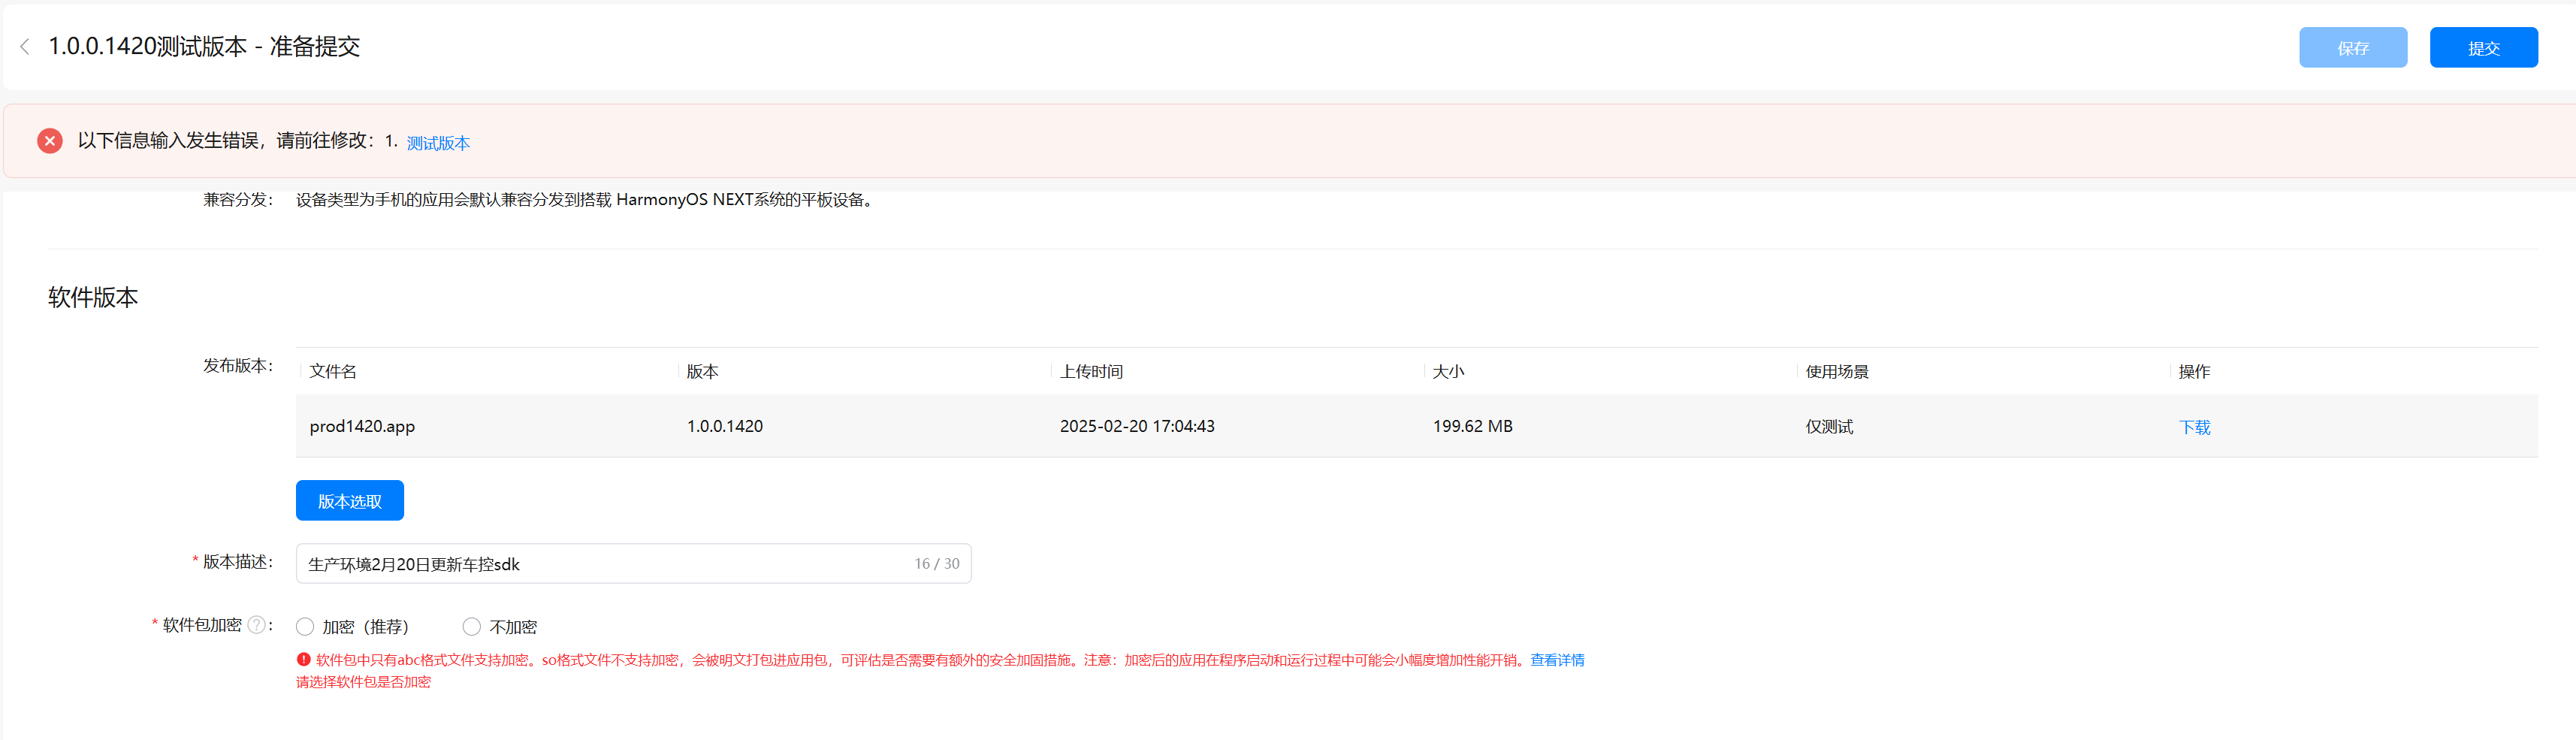Click the 请选择软件包是否加密 error message

click(363, 682)
